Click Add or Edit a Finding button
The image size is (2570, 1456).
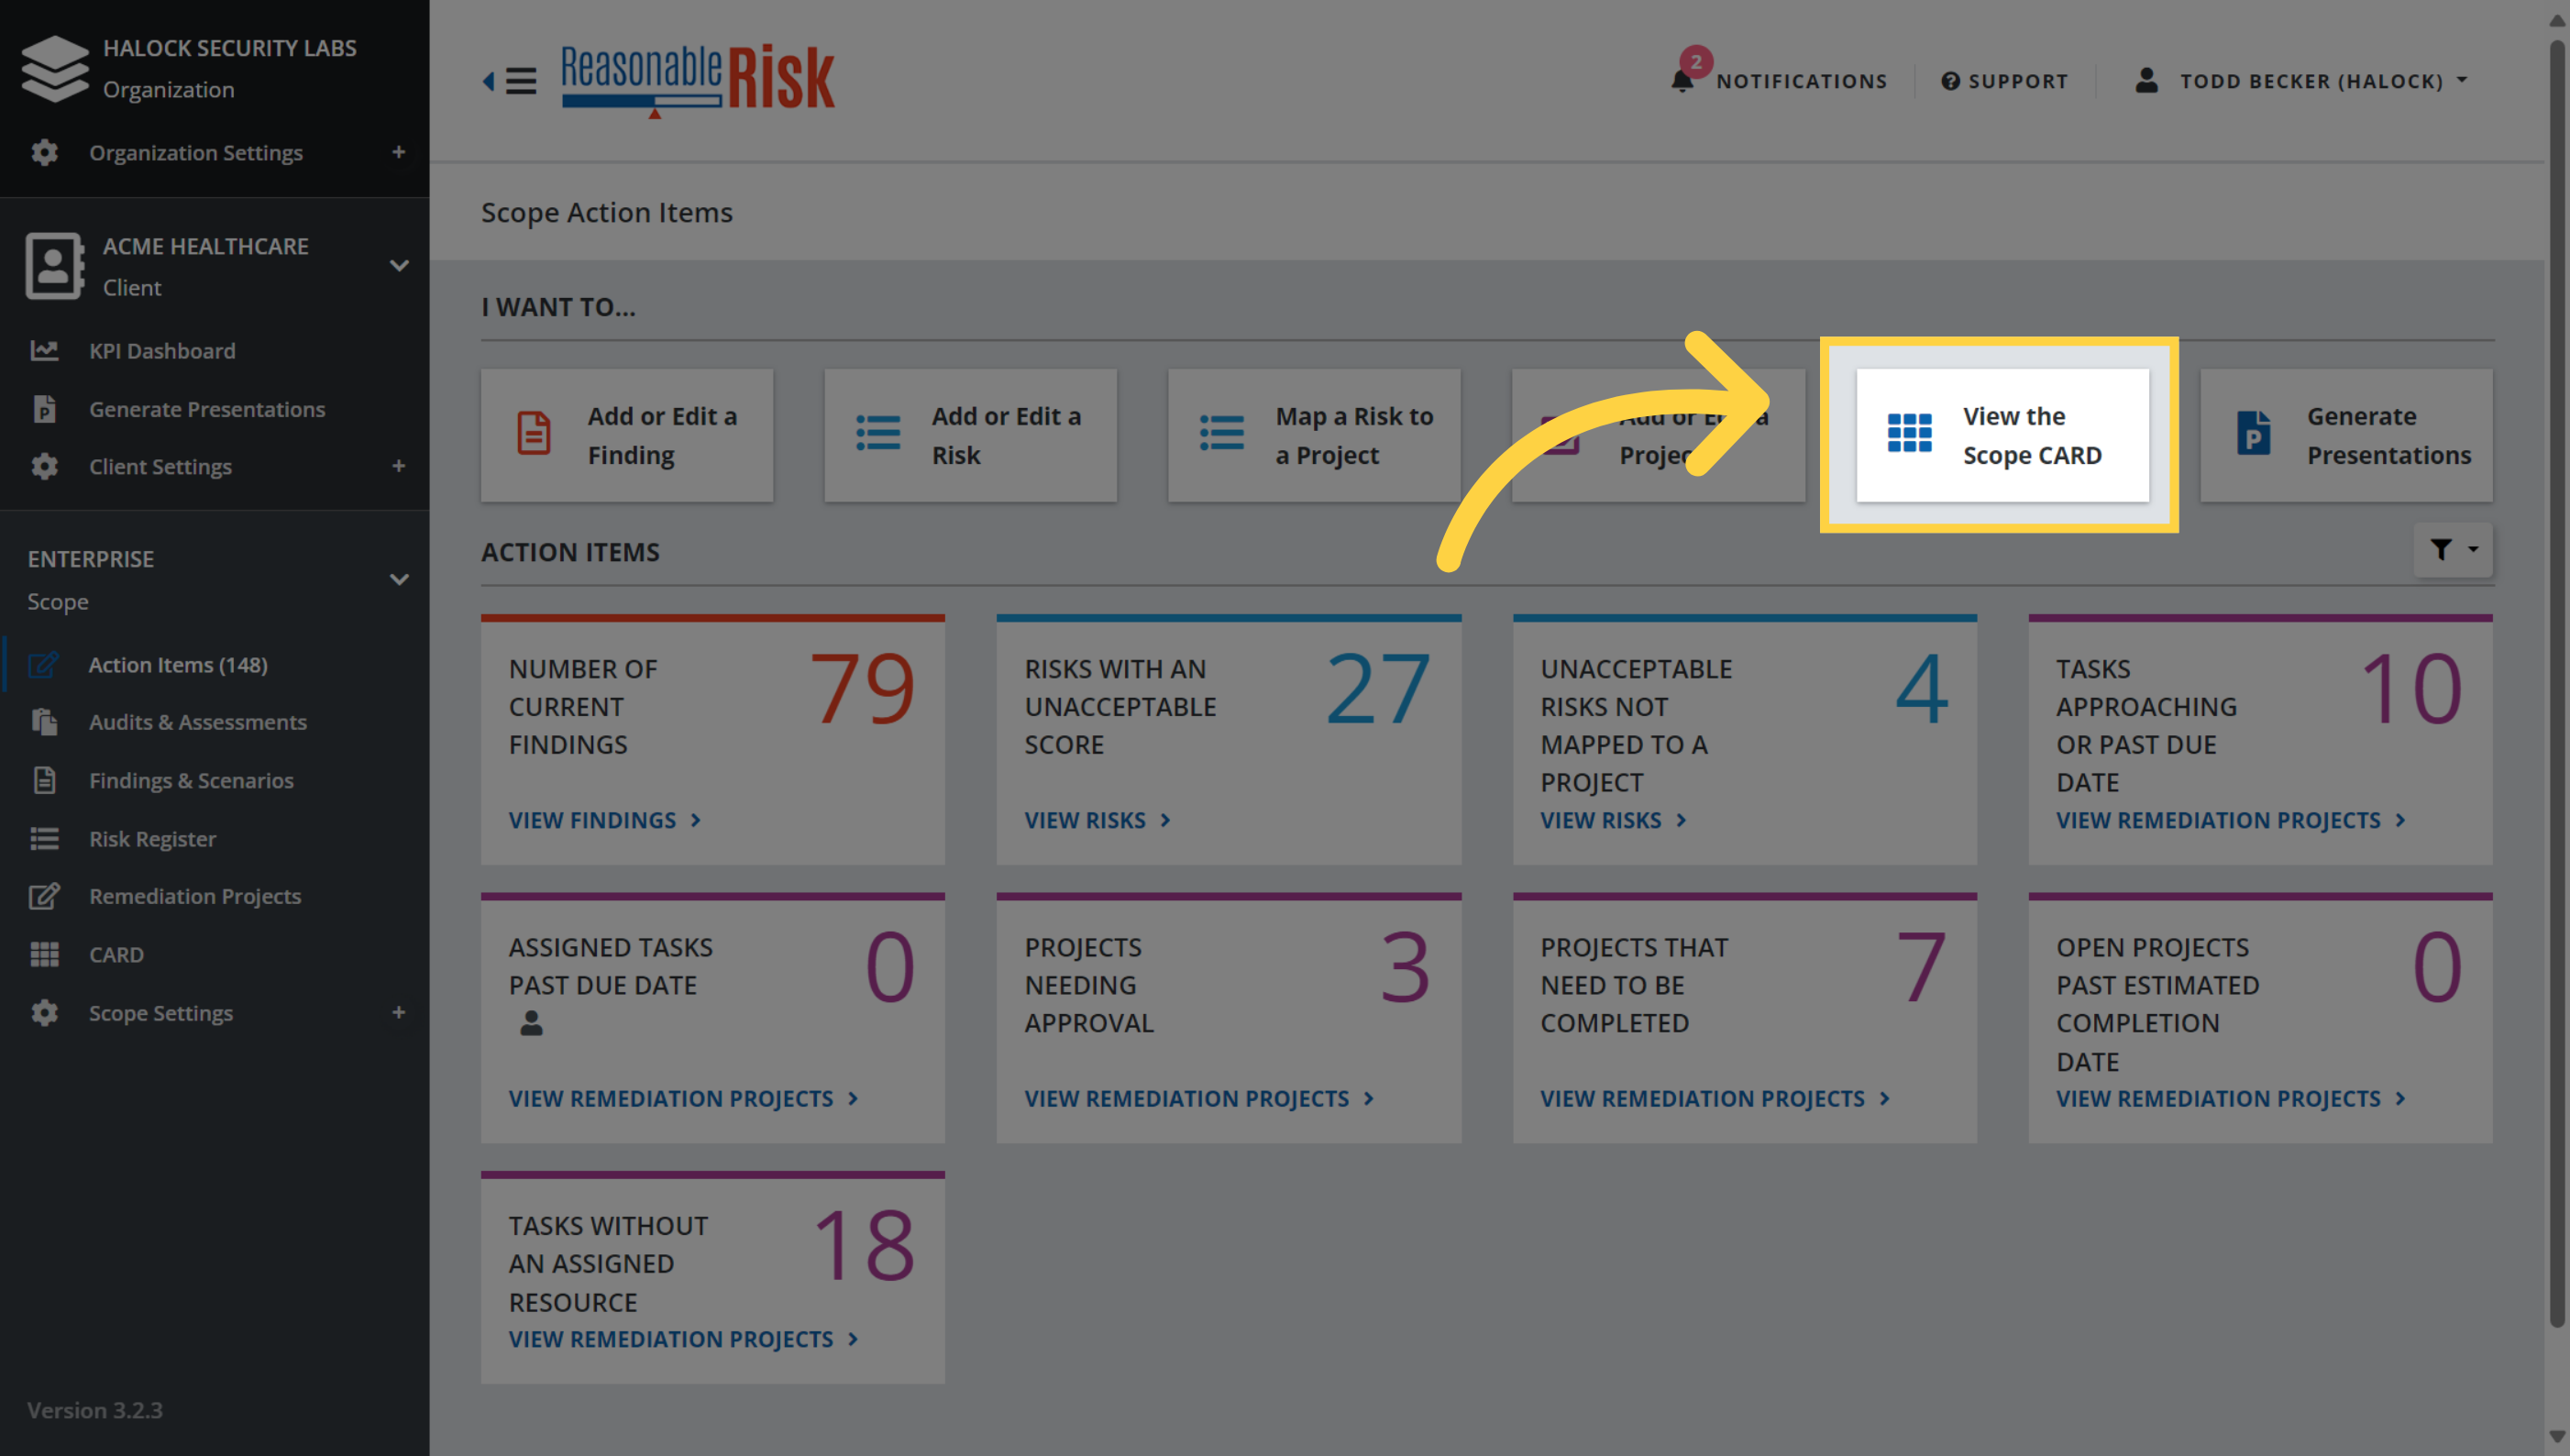[x=627, y=435]
